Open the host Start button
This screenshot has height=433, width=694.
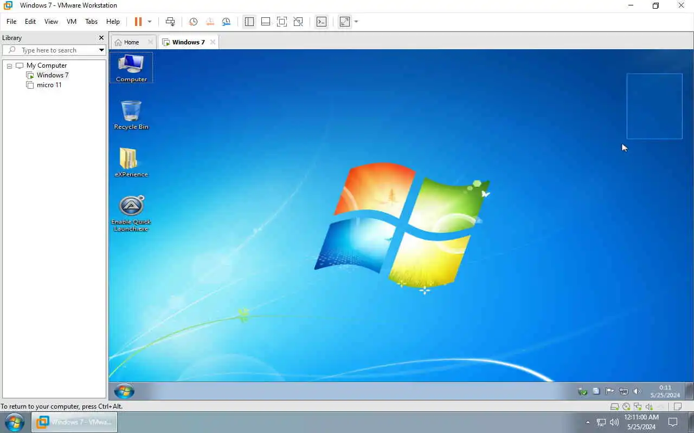point(15,422)
